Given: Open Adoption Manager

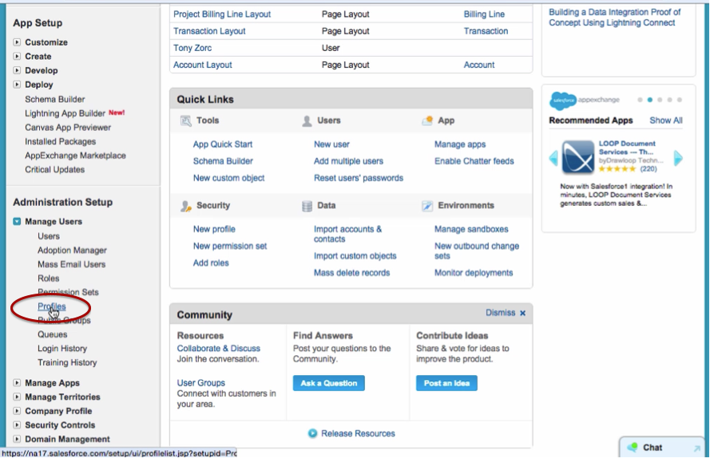Looking at the screenshot, I should click(72, 250).
